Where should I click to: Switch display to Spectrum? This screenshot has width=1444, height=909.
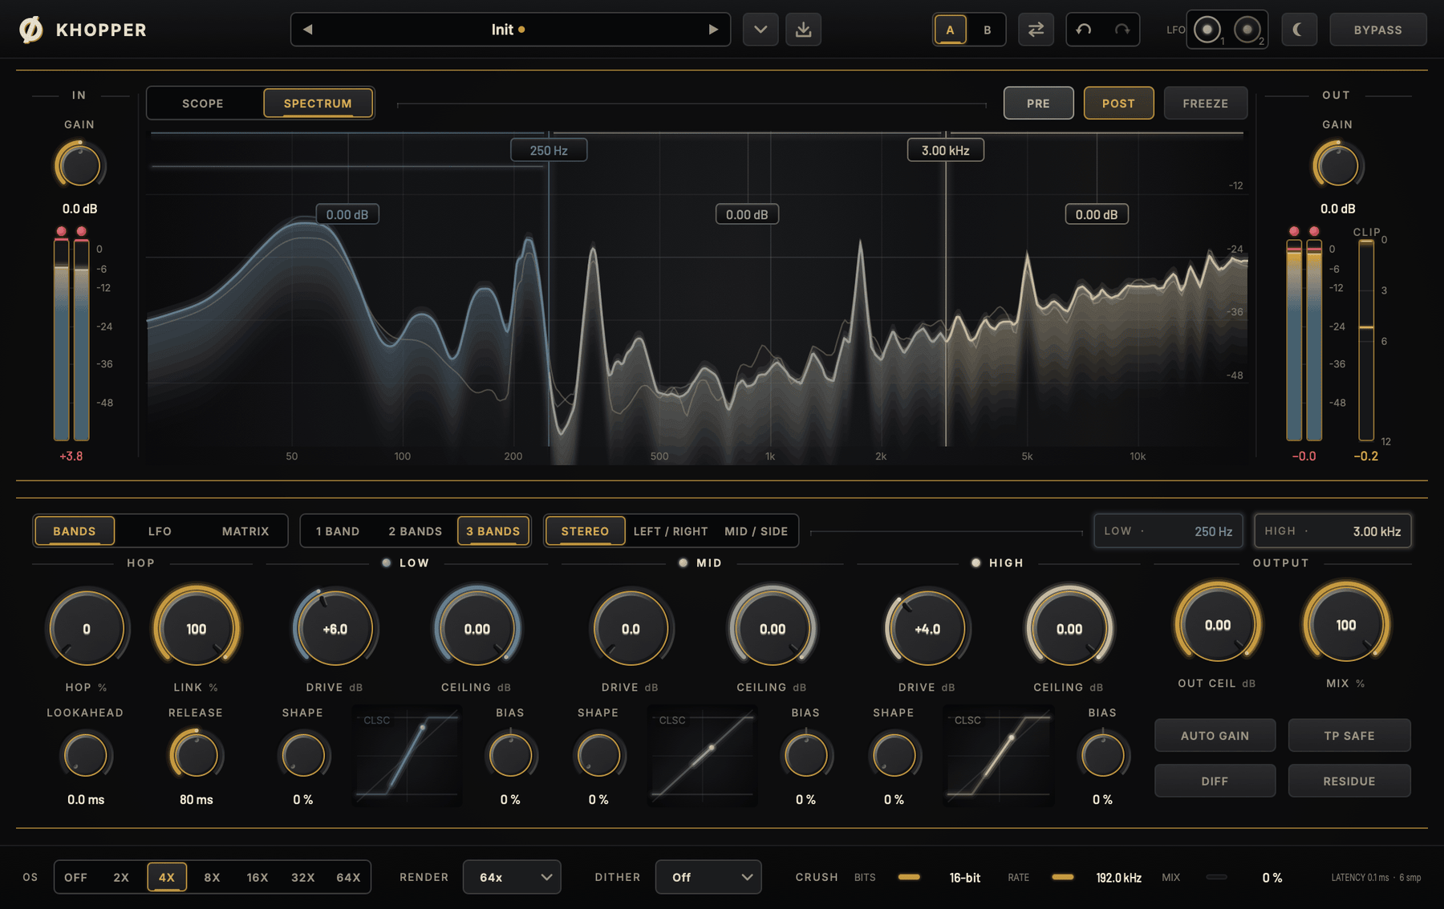(x=318, y=103)
